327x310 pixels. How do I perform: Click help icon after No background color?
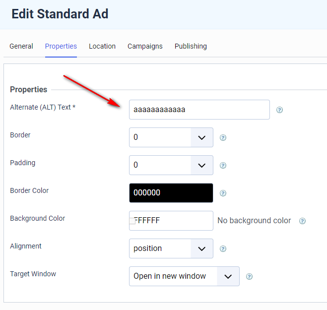click(x=302, y=221)
